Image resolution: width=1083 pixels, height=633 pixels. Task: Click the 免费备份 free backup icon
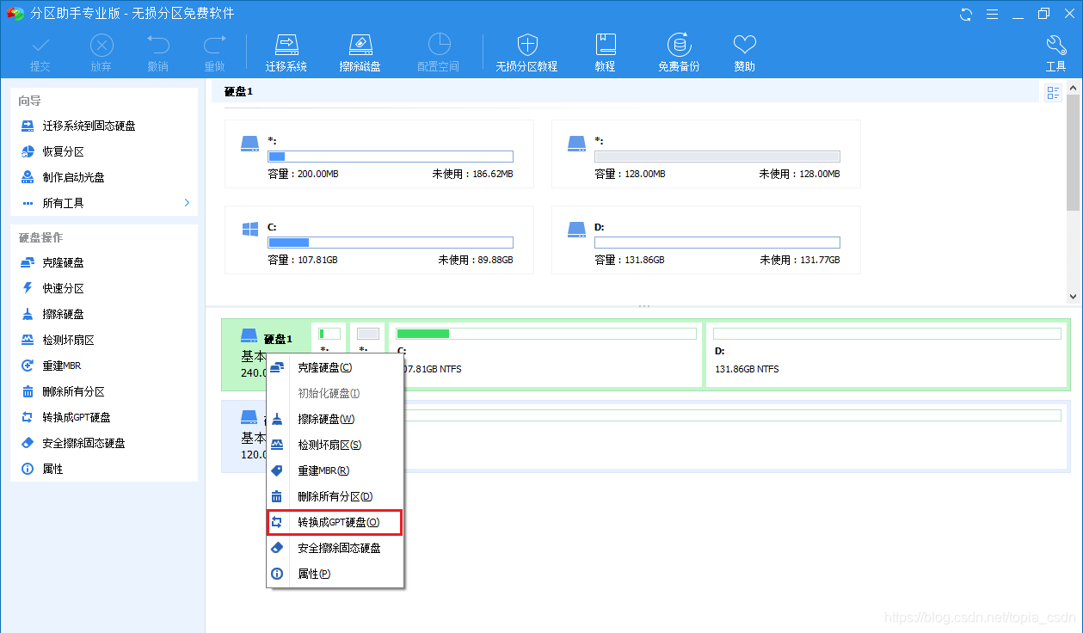point(680,53)
